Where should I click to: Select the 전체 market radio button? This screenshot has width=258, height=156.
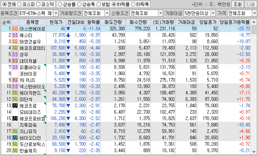coord(5,4)
